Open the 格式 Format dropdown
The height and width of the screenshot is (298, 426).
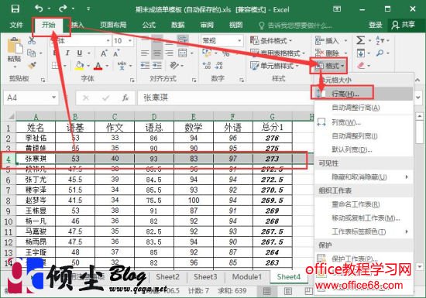[x=329, y=66]
